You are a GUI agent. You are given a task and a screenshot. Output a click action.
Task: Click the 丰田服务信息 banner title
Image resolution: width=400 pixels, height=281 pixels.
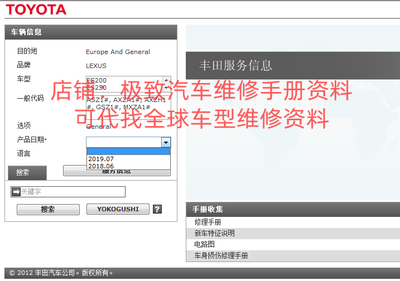[x=235, y=65]
